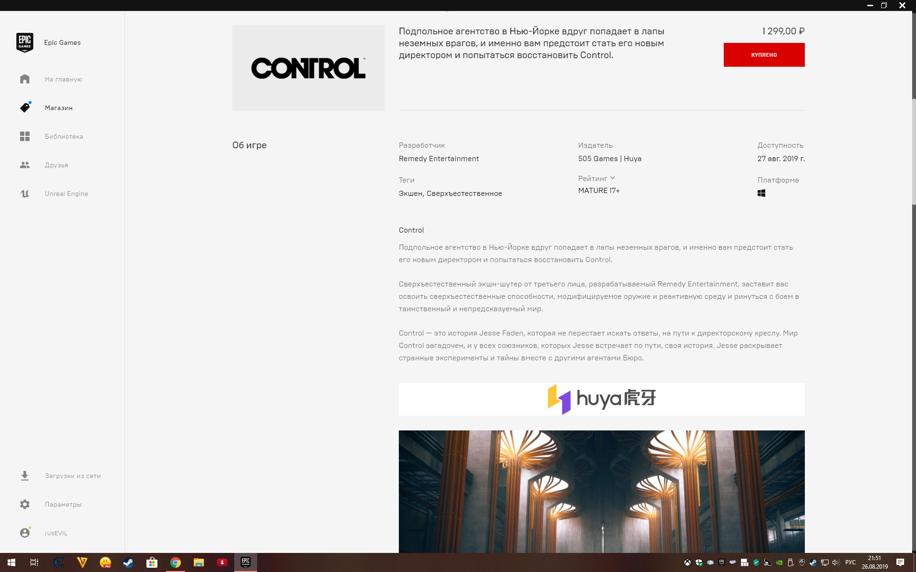
Task: Click the page vertical scrollbar
Action: [x=913, y=153]
